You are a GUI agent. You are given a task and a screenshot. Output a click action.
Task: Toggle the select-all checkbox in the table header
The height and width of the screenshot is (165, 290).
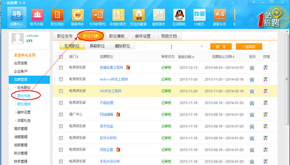61,57
